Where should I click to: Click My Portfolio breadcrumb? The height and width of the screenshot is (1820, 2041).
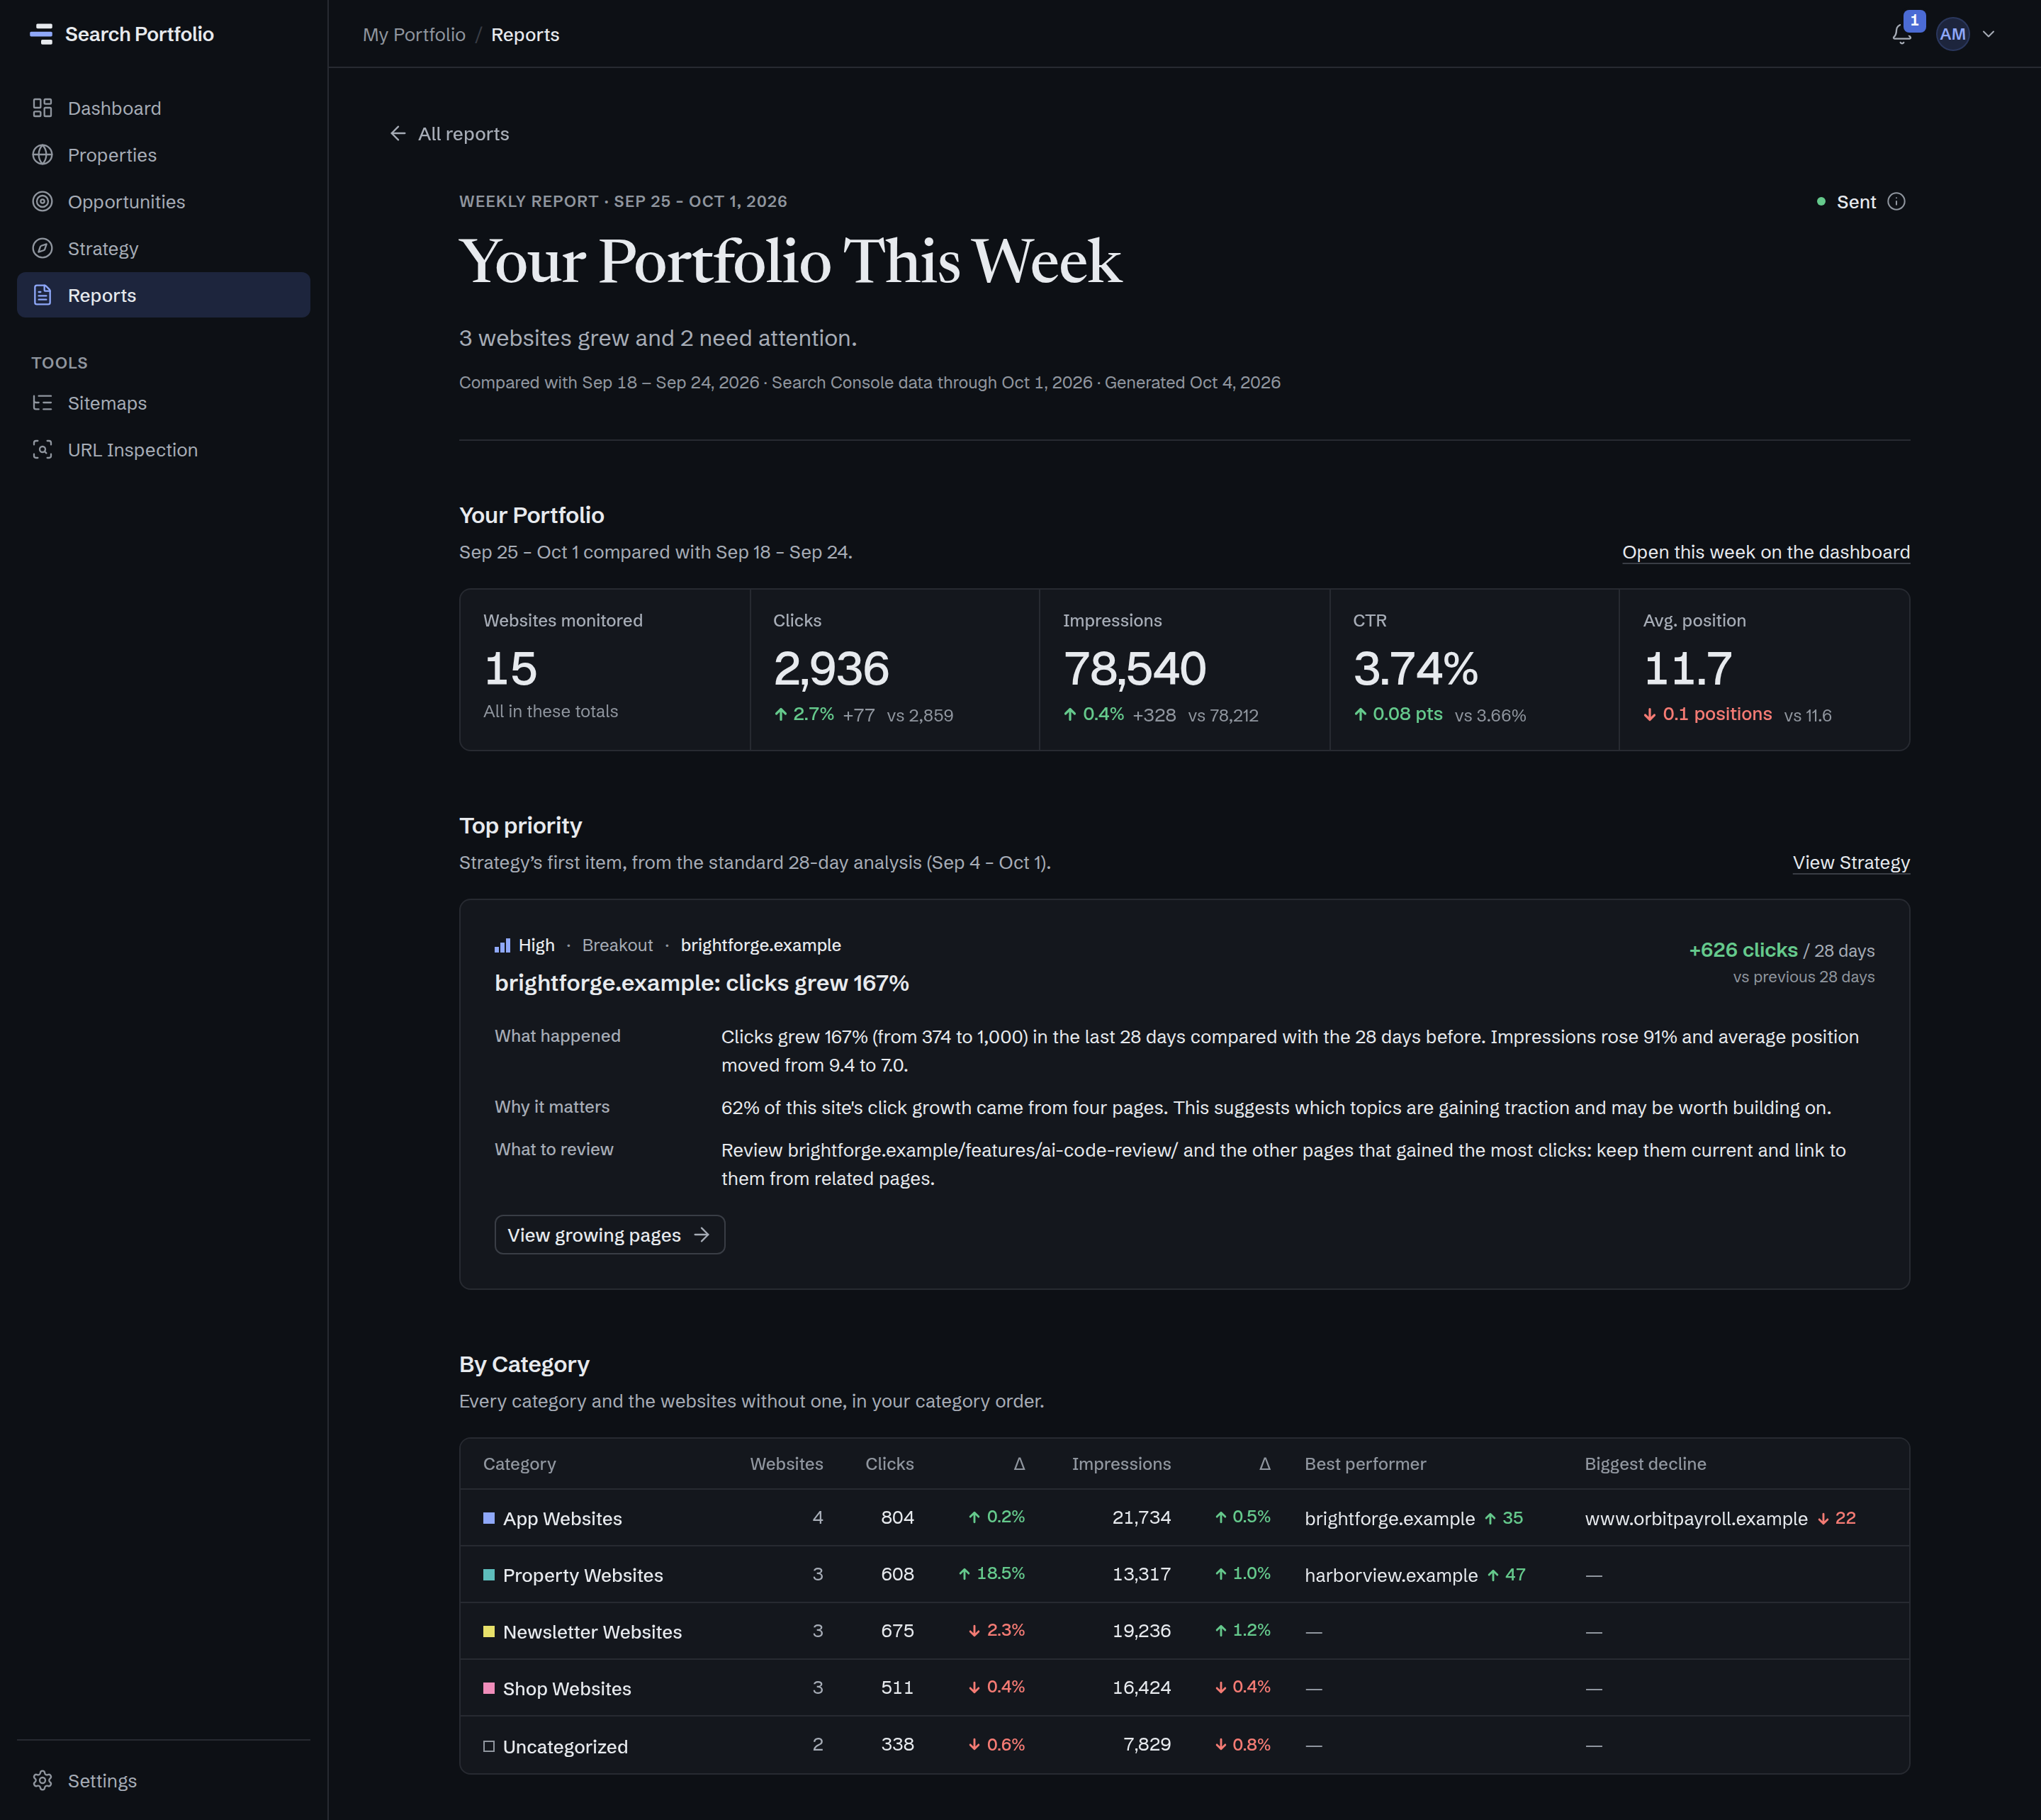(x=414, y=34)
